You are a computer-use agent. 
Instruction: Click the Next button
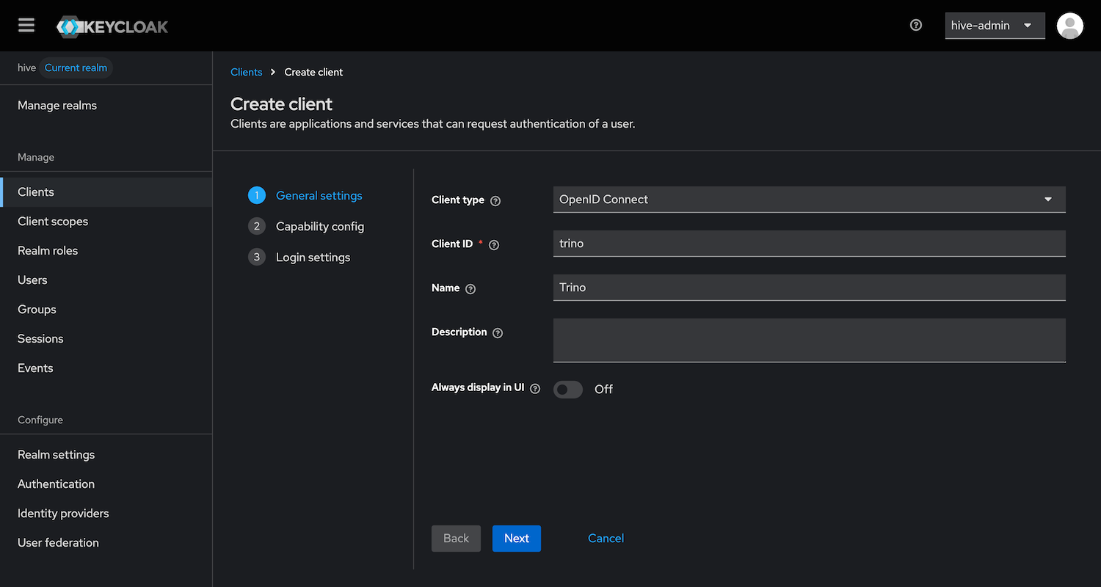[516, 539]
